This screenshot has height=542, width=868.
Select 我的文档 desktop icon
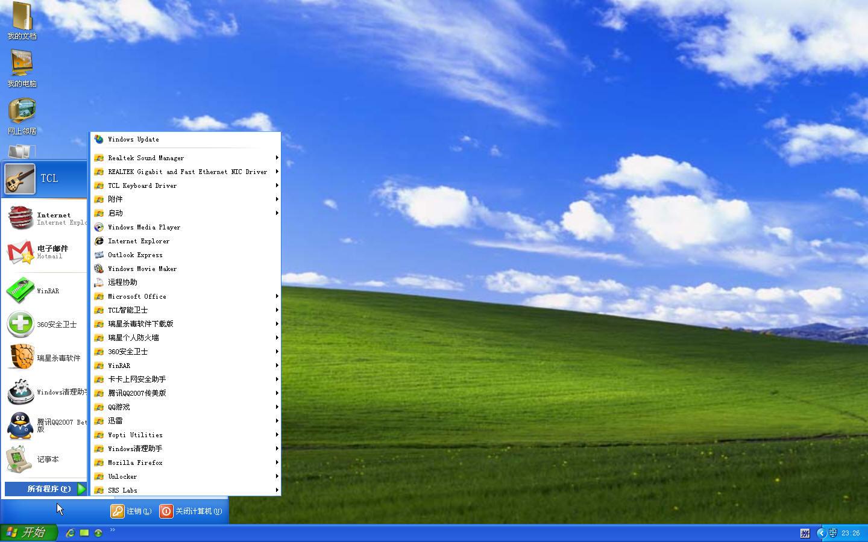tap(22, 20)
